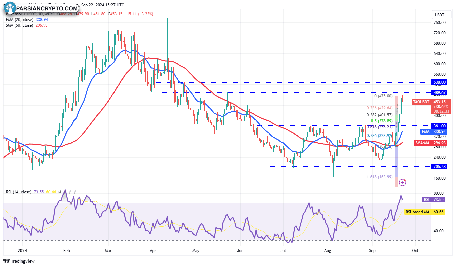The width and height of the screenshot is (456, 267).
Task: Click the yellow RSI-based MA tag
Action: 417,212
